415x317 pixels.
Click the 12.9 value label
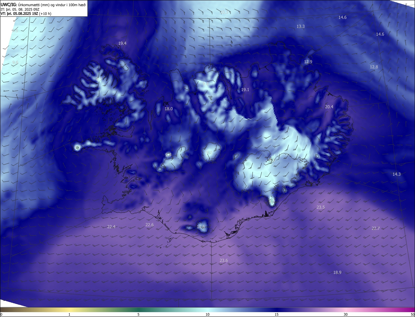(x=308, y=62)
